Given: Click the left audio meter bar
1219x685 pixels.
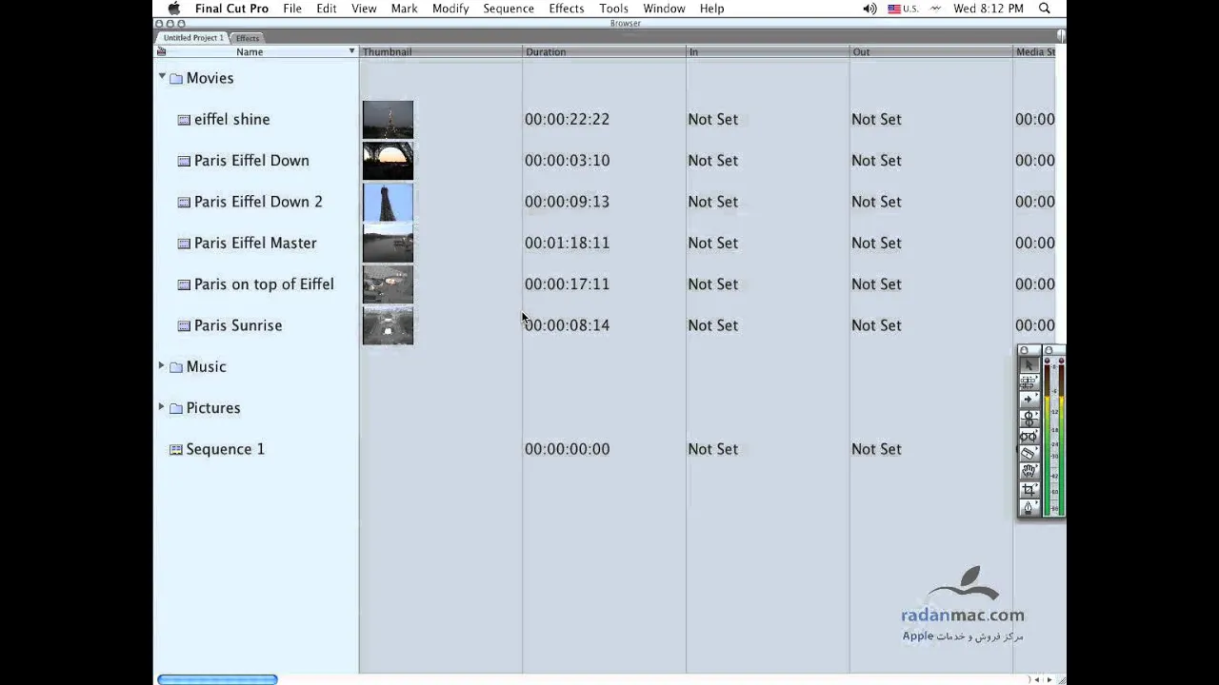Looking at the screenshot, I should coord(1048,439).
